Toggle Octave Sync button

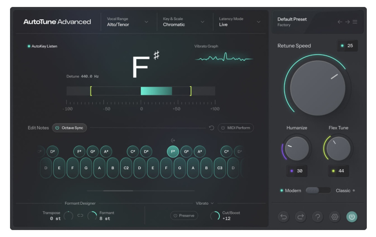[x=70, y=128]
